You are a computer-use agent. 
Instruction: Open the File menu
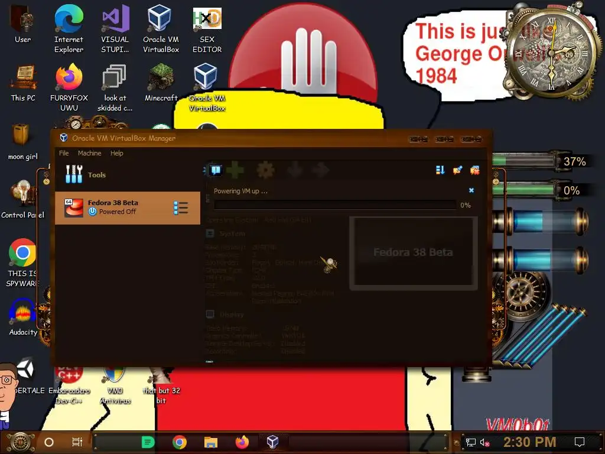coord(64,153)
